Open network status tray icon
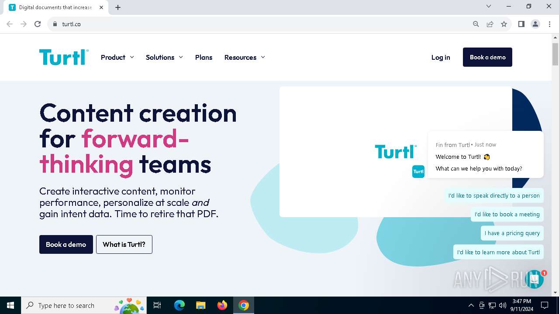The image size is (559, 314). click(x=492, y=305)
